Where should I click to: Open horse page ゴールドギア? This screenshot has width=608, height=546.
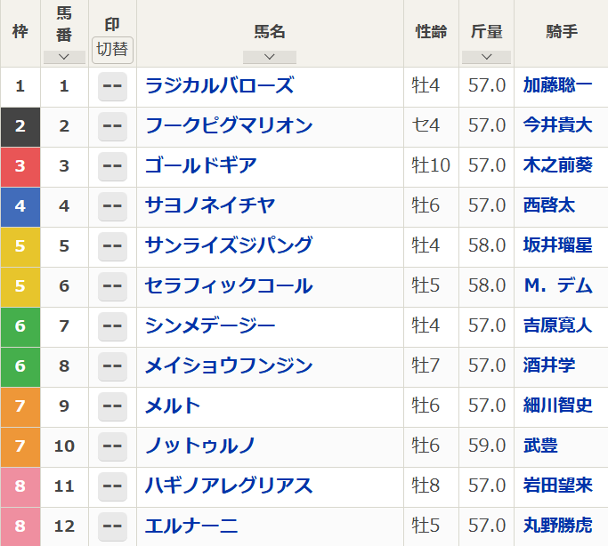201,165
